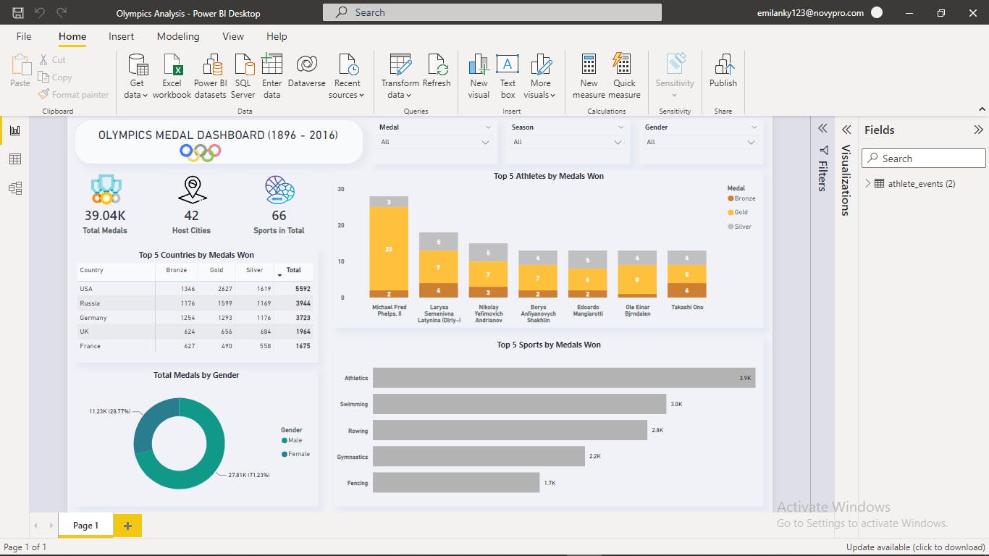
Task: Connect to SQL Server data source
Action: tap(243, 72)
